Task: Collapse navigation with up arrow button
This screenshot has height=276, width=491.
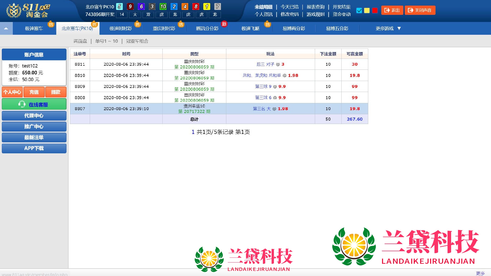Action: [x=6, y=28]
